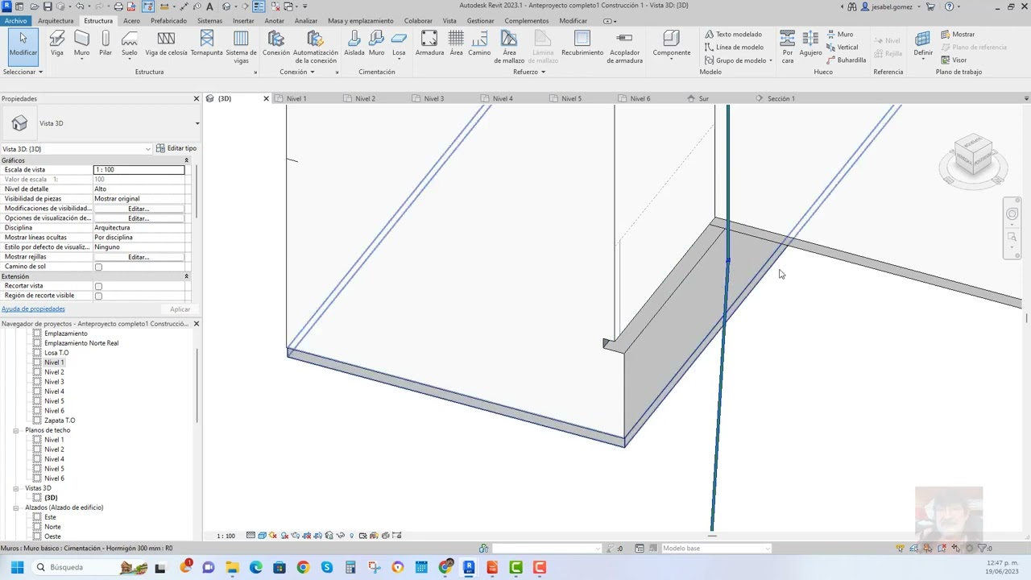Select Zapata T.O in project browser
1031x580 pixels.
pos(60,420)
